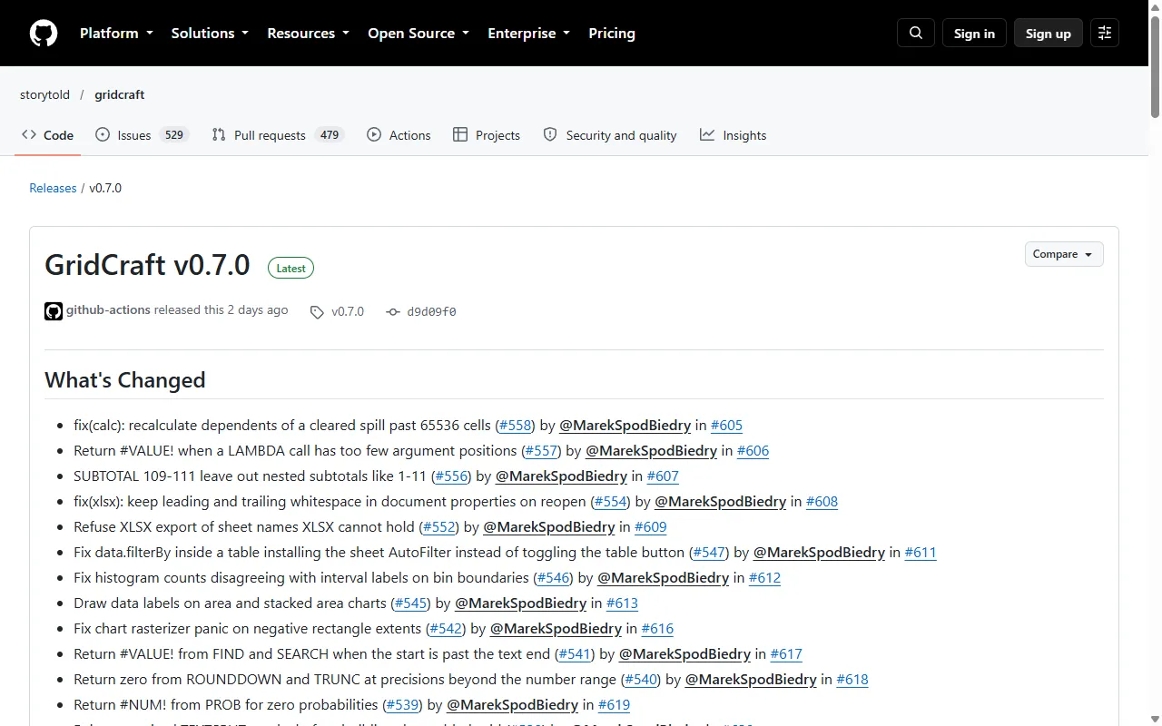Click @MarekSpodBiedry on the chart rasterizer line
1162x726 pixels.
[556, 628]
